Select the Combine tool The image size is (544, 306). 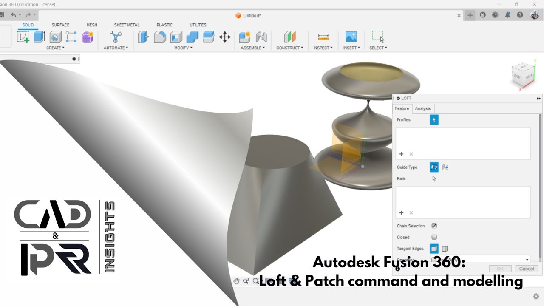click(x=192, y=37)
